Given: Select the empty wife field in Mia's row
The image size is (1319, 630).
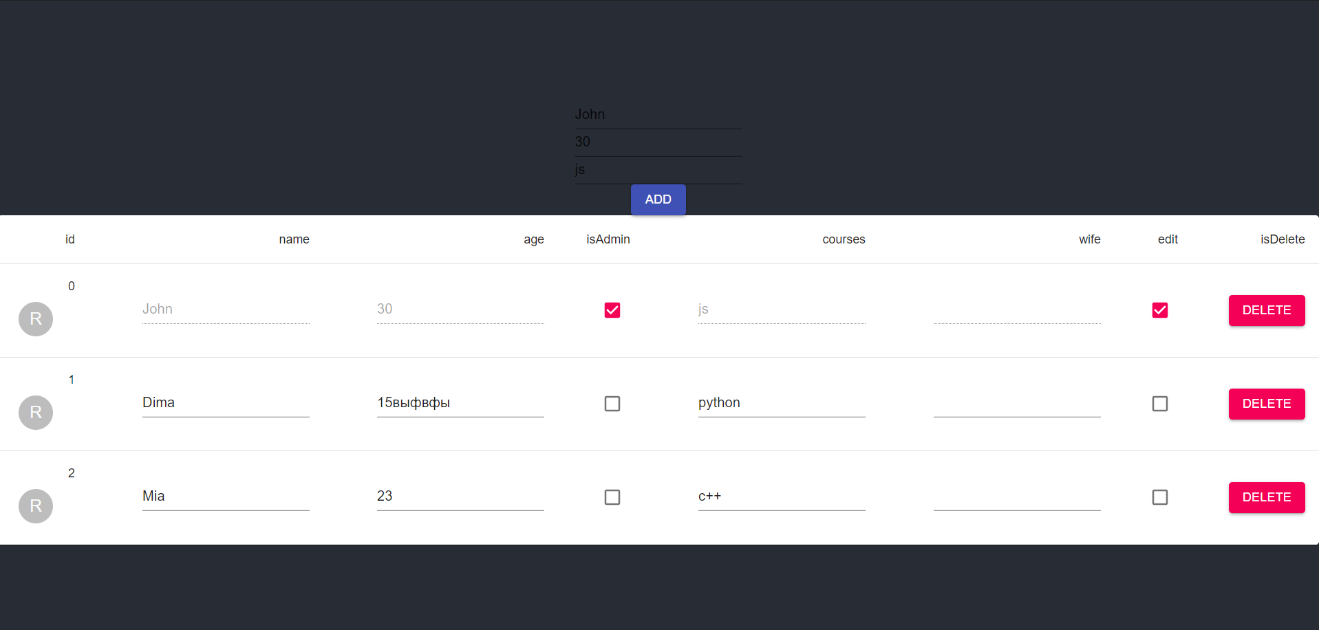Looking at the screenshot, I should (x=1016, y=497).
